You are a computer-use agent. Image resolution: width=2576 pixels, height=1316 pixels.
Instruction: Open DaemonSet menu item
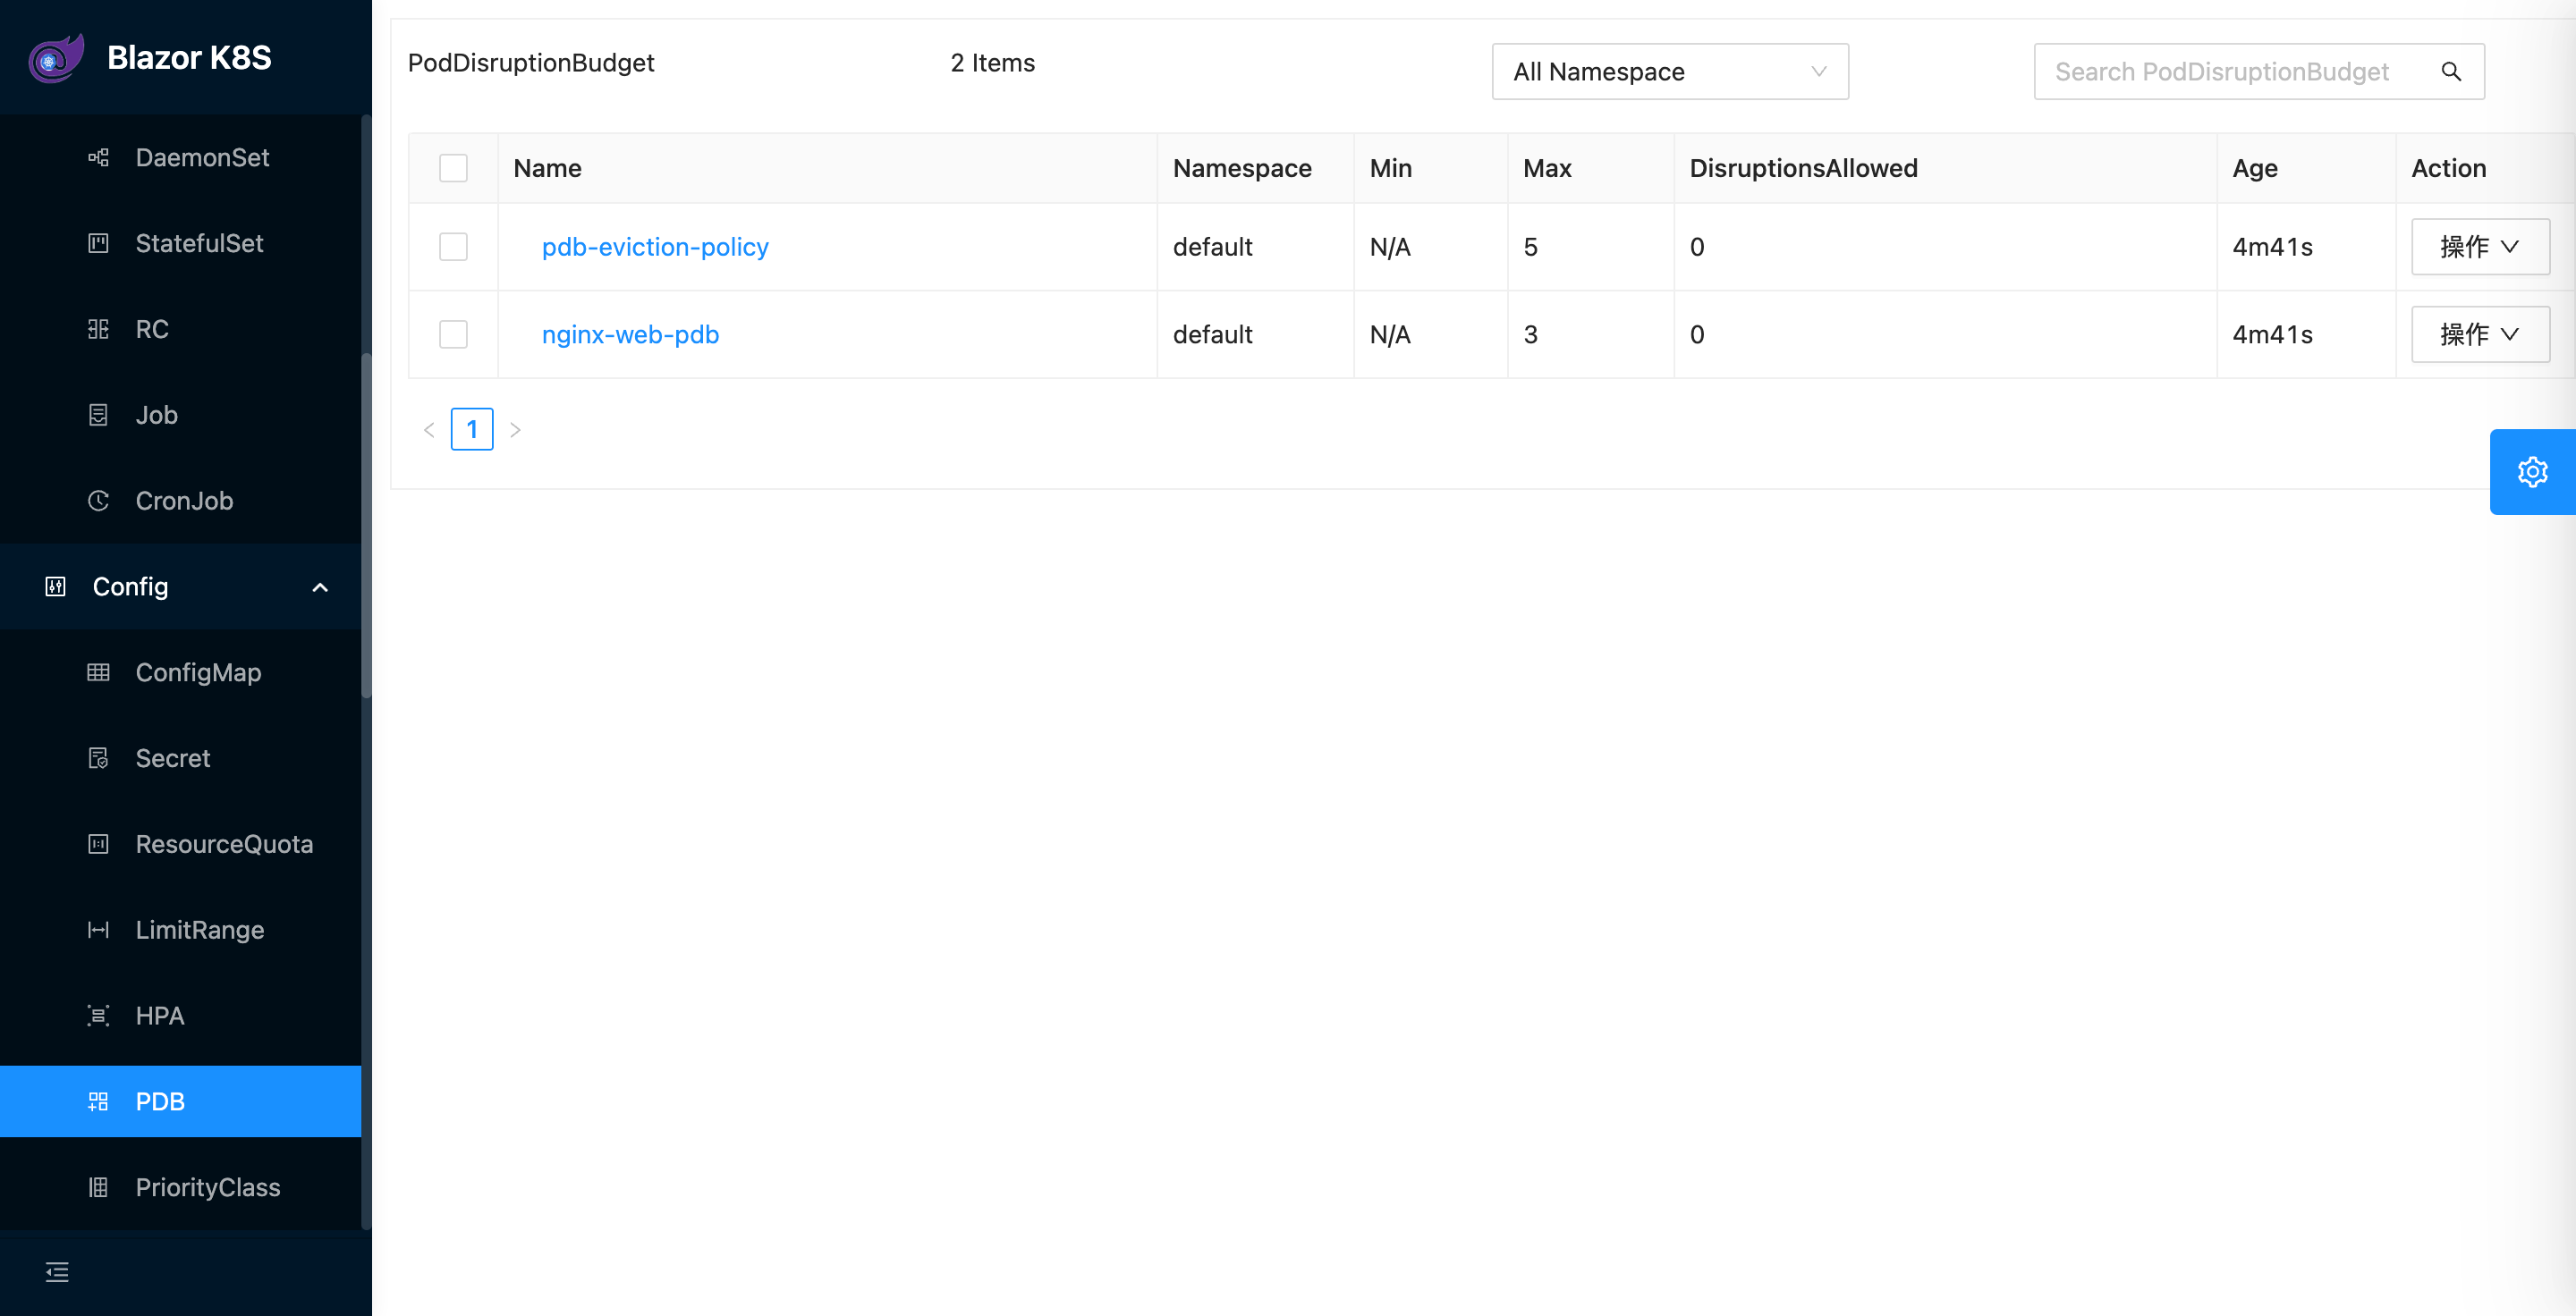click(x=180, y=158)
